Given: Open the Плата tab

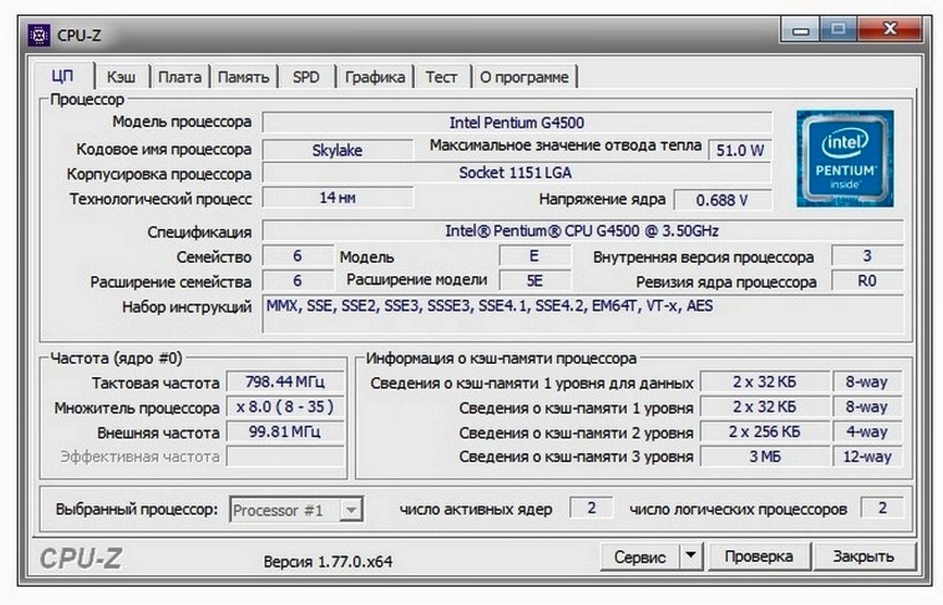Looking at the screenshot, I should point(180,77).
